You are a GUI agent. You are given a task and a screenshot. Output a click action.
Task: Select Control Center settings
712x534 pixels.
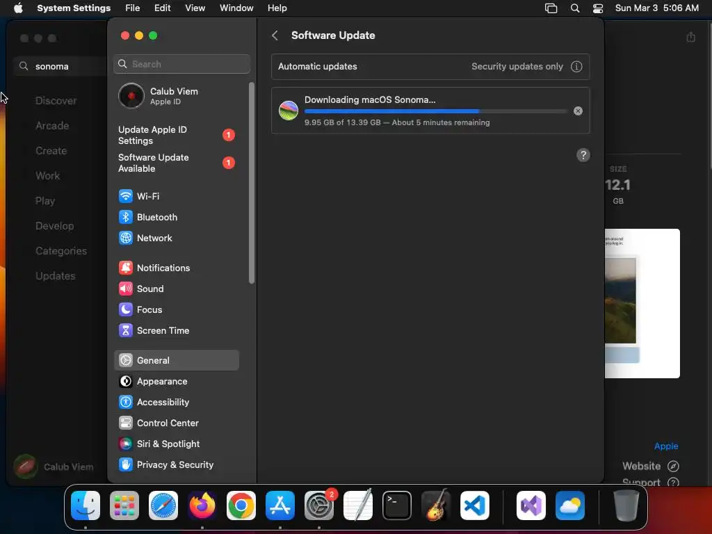[176, 423]
